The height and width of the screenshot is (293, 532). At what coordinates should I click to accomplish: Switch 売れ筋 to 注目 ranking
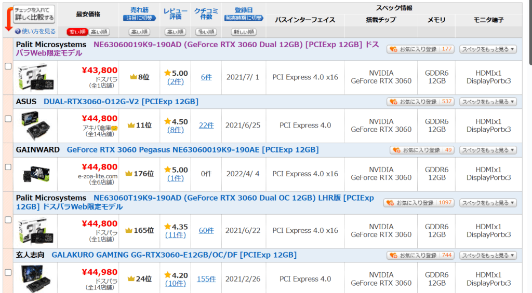tap(139, 18)
